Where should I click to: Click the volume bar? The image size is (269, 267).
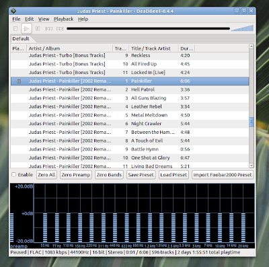pyautogui.click(x=242, y=28)
